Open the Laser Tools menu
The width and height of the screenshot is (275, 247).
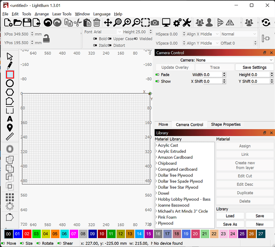62,14
